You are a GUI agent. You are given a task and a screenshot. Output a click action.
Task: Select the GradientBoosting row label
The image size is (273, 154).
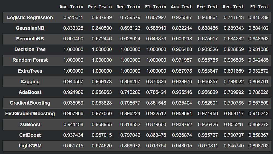(x=30, y=103)
